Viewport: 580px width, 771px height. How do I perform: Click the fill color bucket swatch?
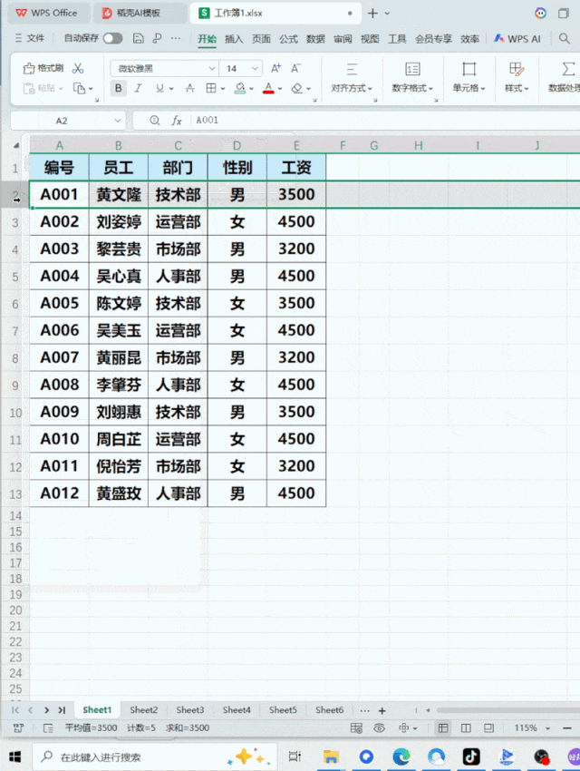pos(239,89)
